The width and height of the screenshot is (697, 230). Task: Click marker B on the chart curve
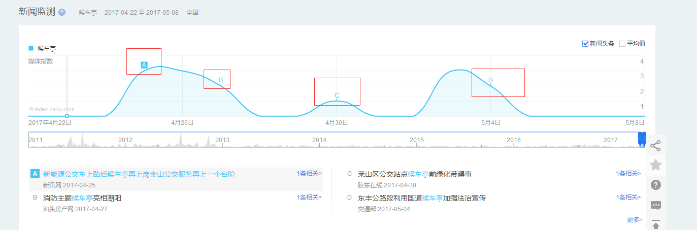tap(221, 80)
